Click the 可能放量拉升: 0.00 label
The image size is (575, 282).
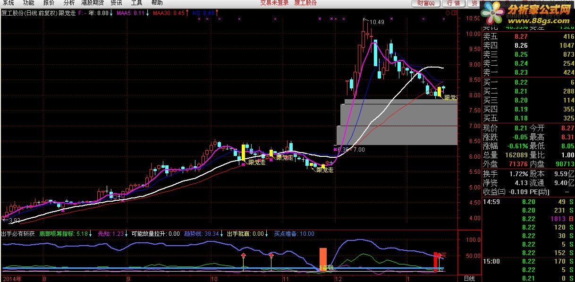coord(155,233)
